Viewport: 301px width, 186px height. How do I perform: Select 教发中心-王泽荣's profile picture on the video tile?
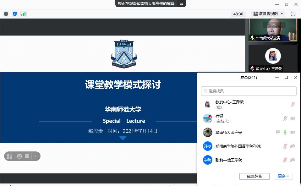pos(273,56)
